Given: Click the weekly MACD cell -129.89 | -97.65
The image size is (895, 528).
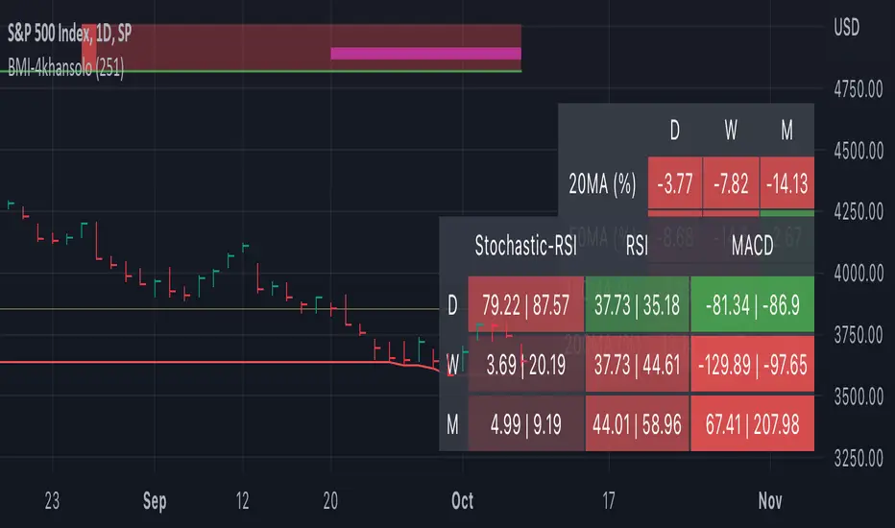Looking at the screenshot, I should (751, 364).
